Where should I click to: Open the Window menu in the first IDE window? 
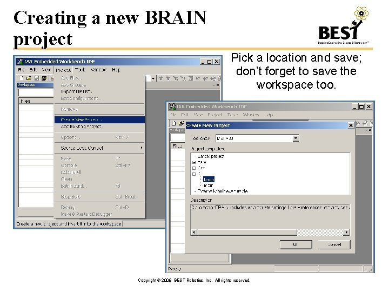99,70
